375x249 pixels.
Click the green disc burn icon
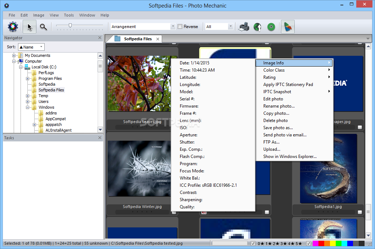point(271,27)
